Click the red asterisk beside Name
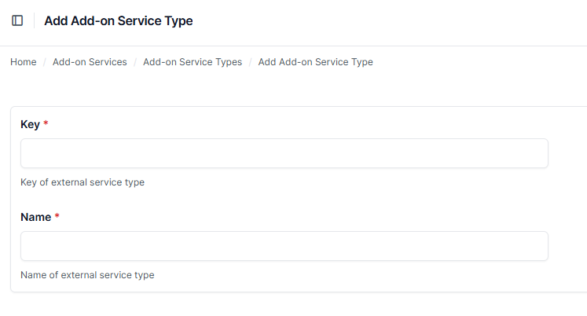 click(57, 217)
